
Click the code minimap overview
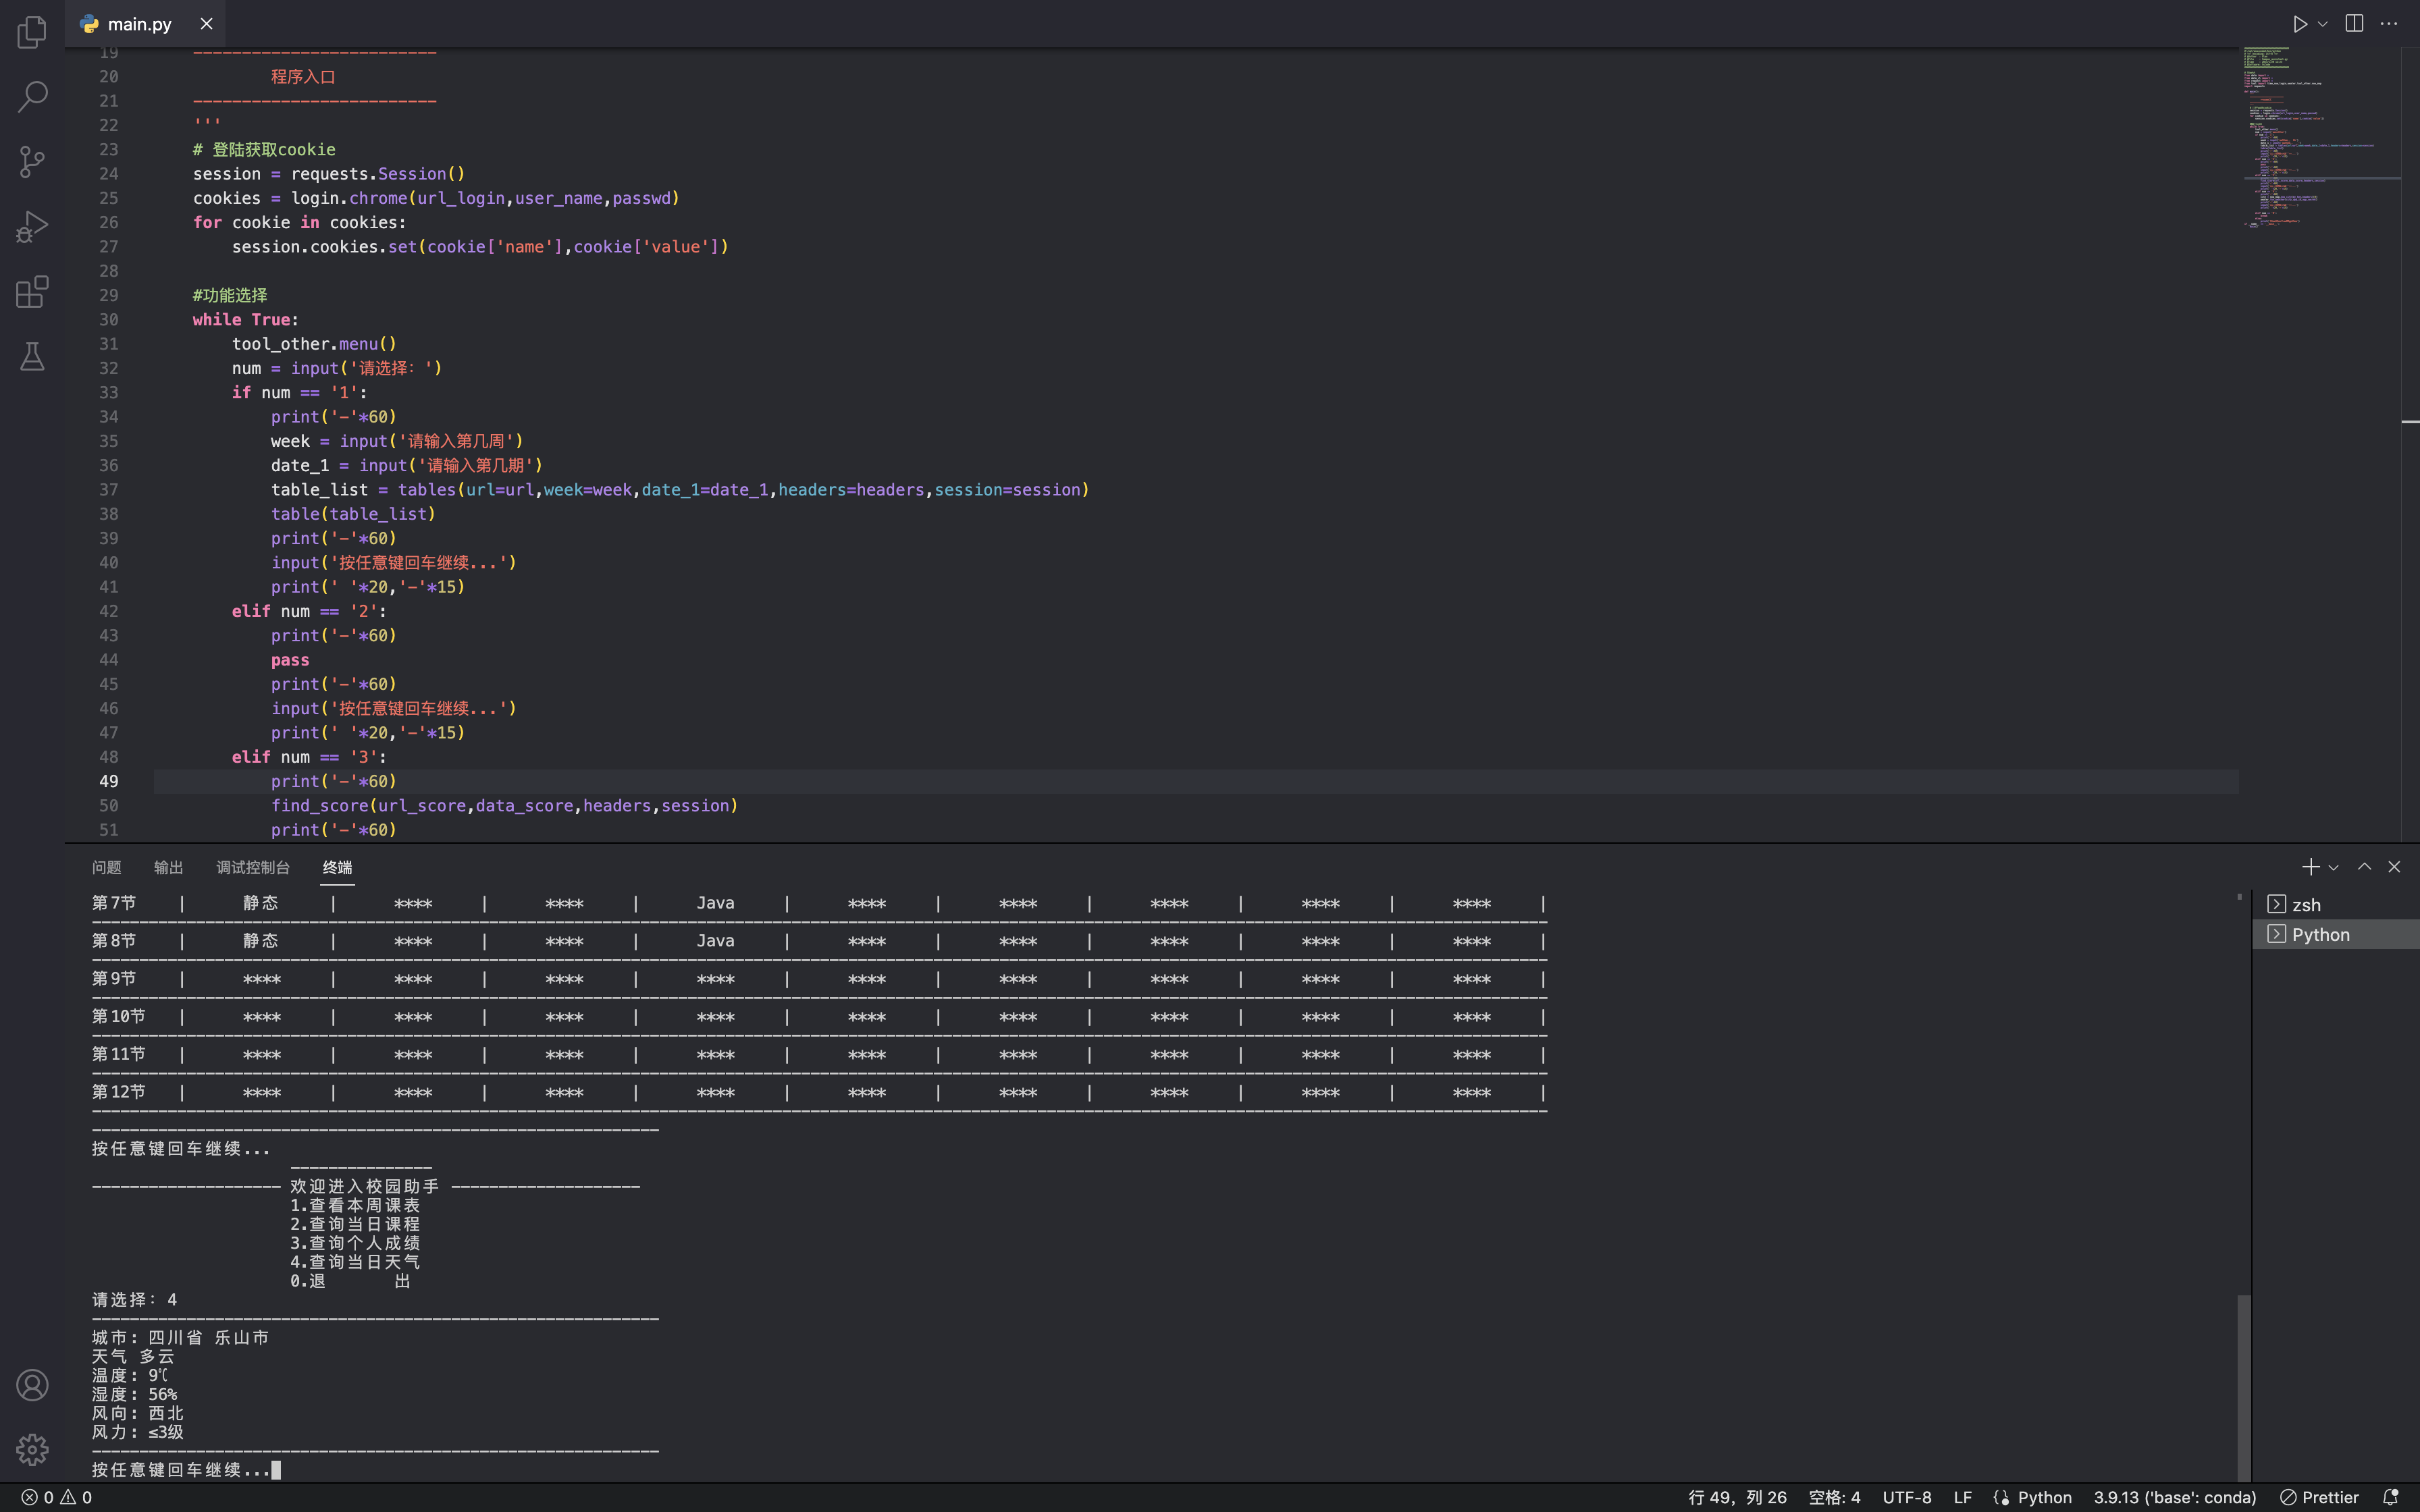pos(2320,137)
